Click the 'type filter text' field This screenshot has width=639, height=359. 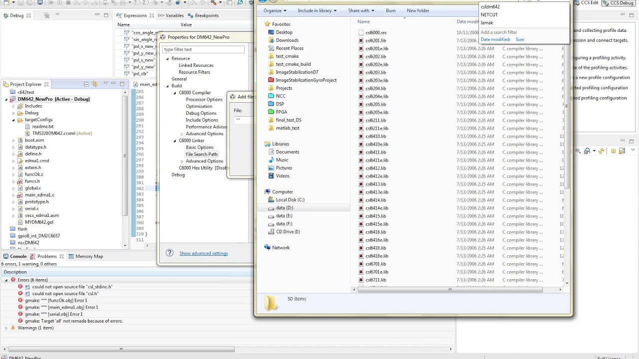[x=204, y=49]
